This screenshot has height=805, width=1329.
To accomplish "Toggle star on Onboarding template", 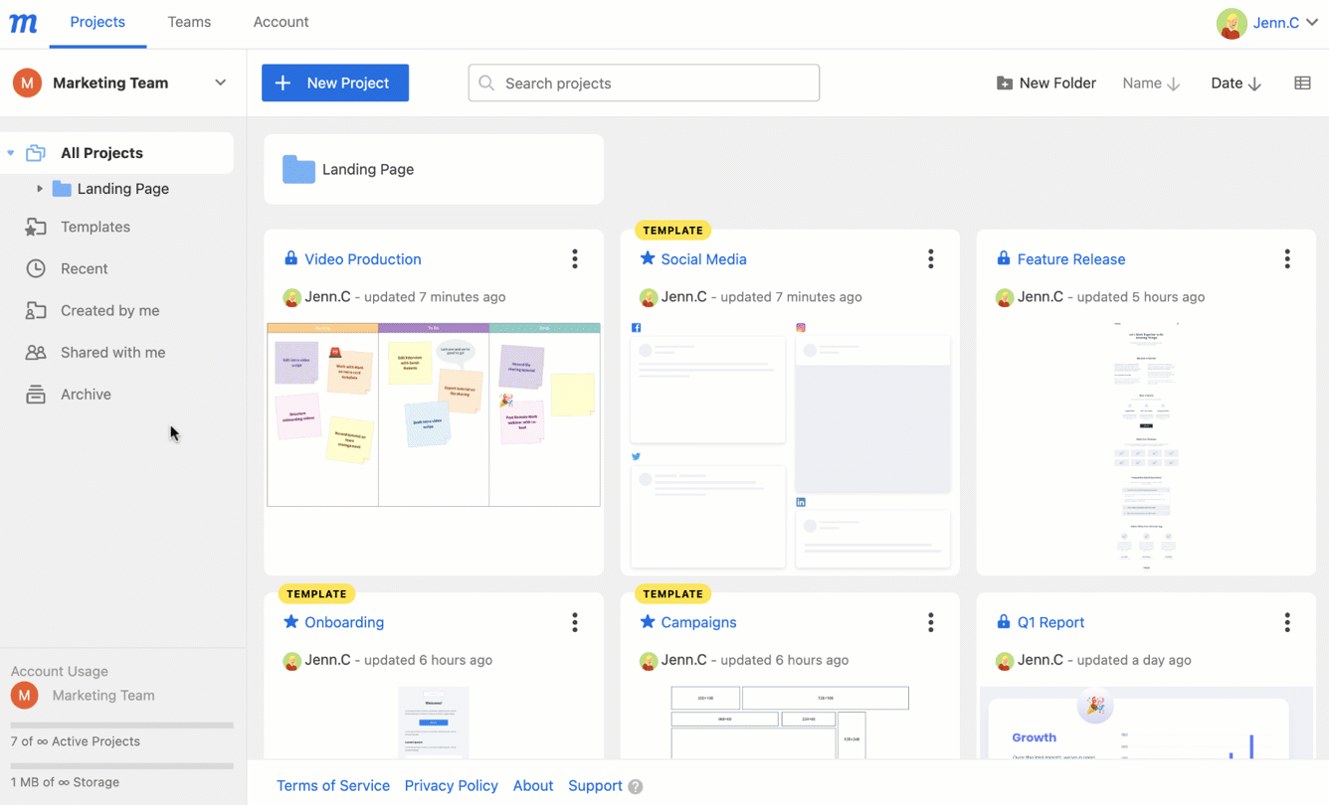I will pyautogui.click(x=290, y=622).
